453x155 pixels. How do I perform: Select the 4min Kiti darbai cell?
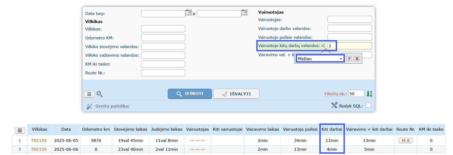click(332, 149)
